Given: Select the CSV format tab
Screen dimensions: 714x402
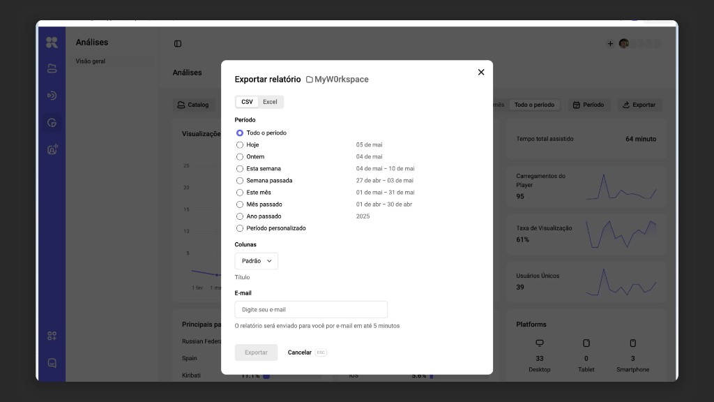Looking at the screenshot, I should pos(247,102).
